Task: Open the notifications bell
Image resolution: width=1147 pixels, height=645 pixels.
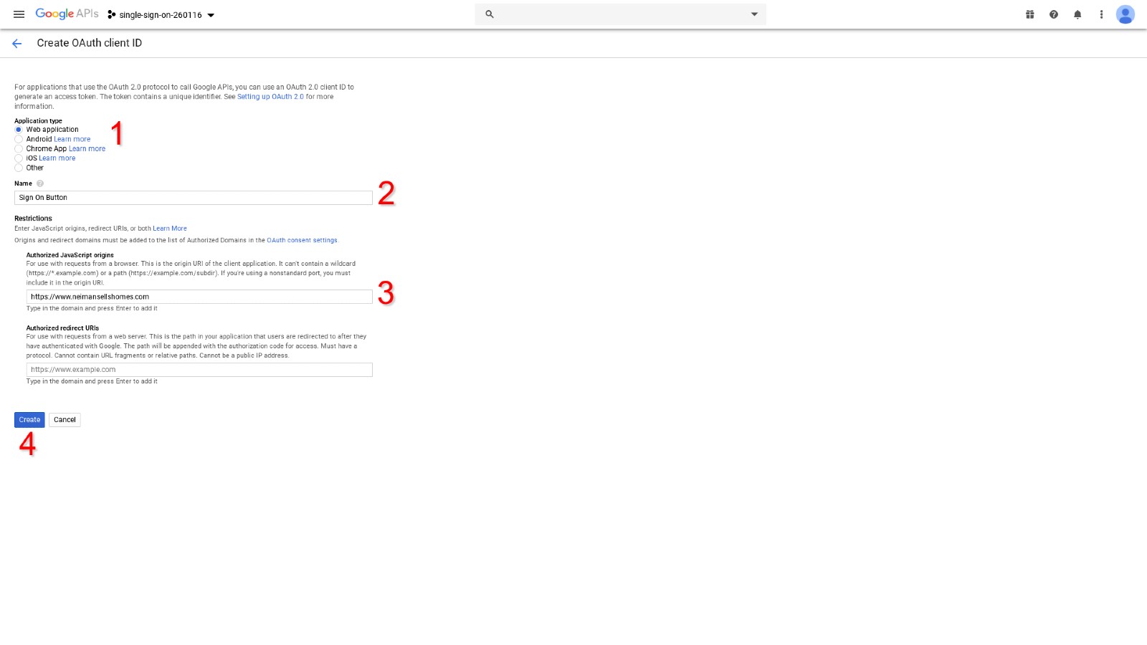Action: click(x=1077, y=14)
